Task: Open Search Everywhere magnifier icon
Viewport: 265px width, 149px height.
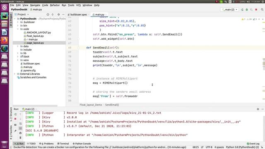Action: click(x=262, y=10)
